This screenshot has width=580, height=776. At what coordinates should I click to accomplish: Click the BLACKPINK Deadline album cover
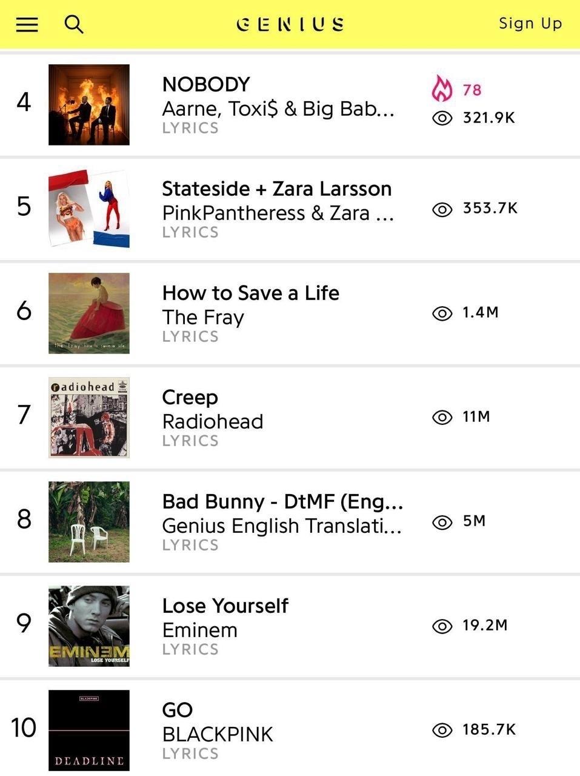tap(89, 730)
